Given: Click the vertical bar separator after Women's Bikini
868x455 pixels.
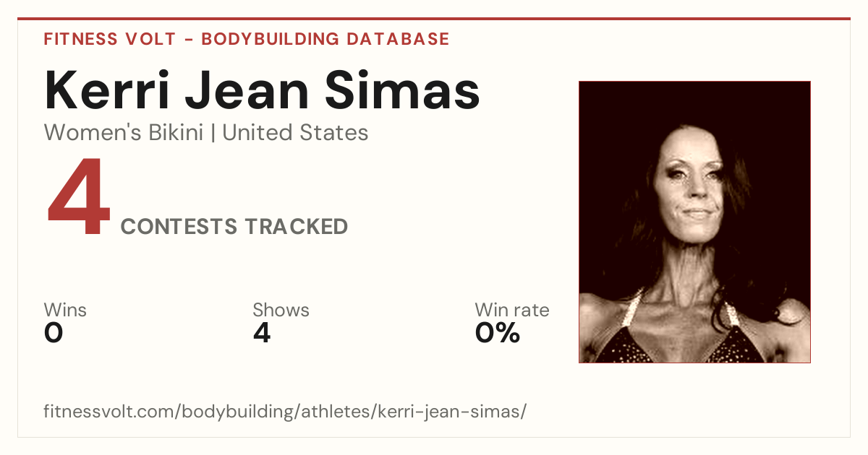Looking at the screenshot, I should click(213, 133).
